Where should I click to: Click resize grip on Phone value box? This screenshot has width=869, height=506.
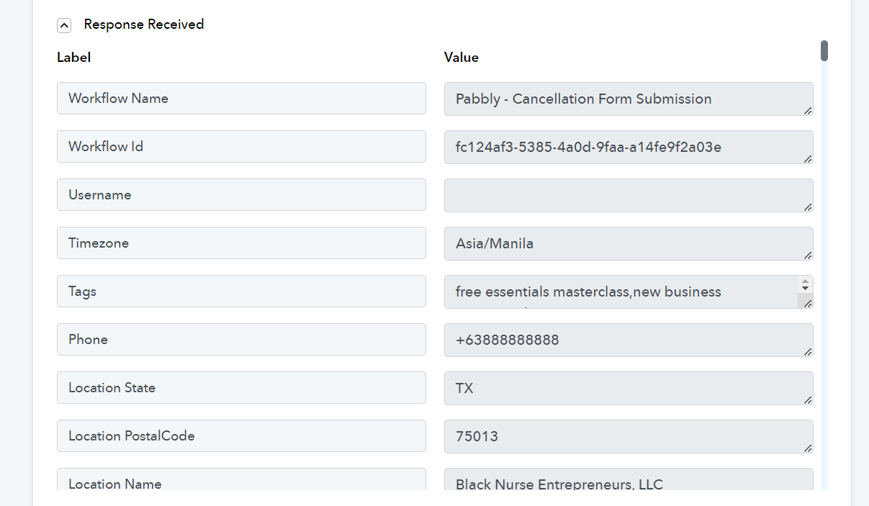tap(808, 351)
